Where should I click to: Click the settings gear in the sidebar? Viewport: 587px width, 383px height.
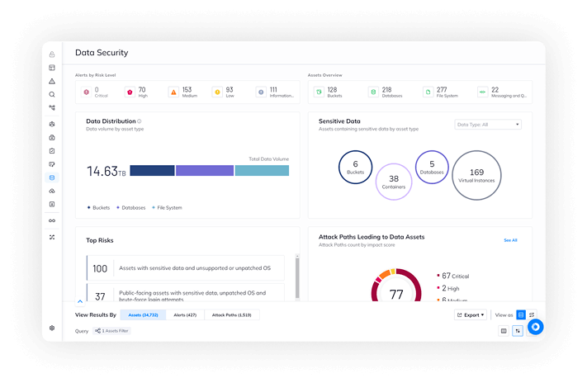coord(52,328)
